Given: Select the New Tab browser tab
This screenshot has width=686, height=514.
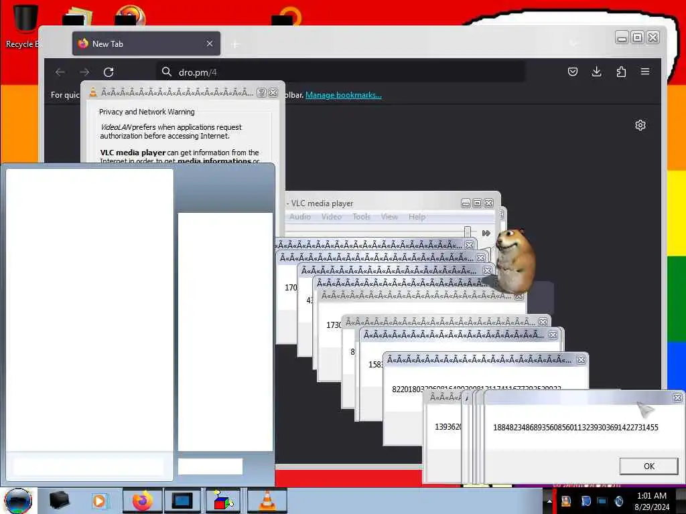Looking at the screenshot, I should [146, 44].
